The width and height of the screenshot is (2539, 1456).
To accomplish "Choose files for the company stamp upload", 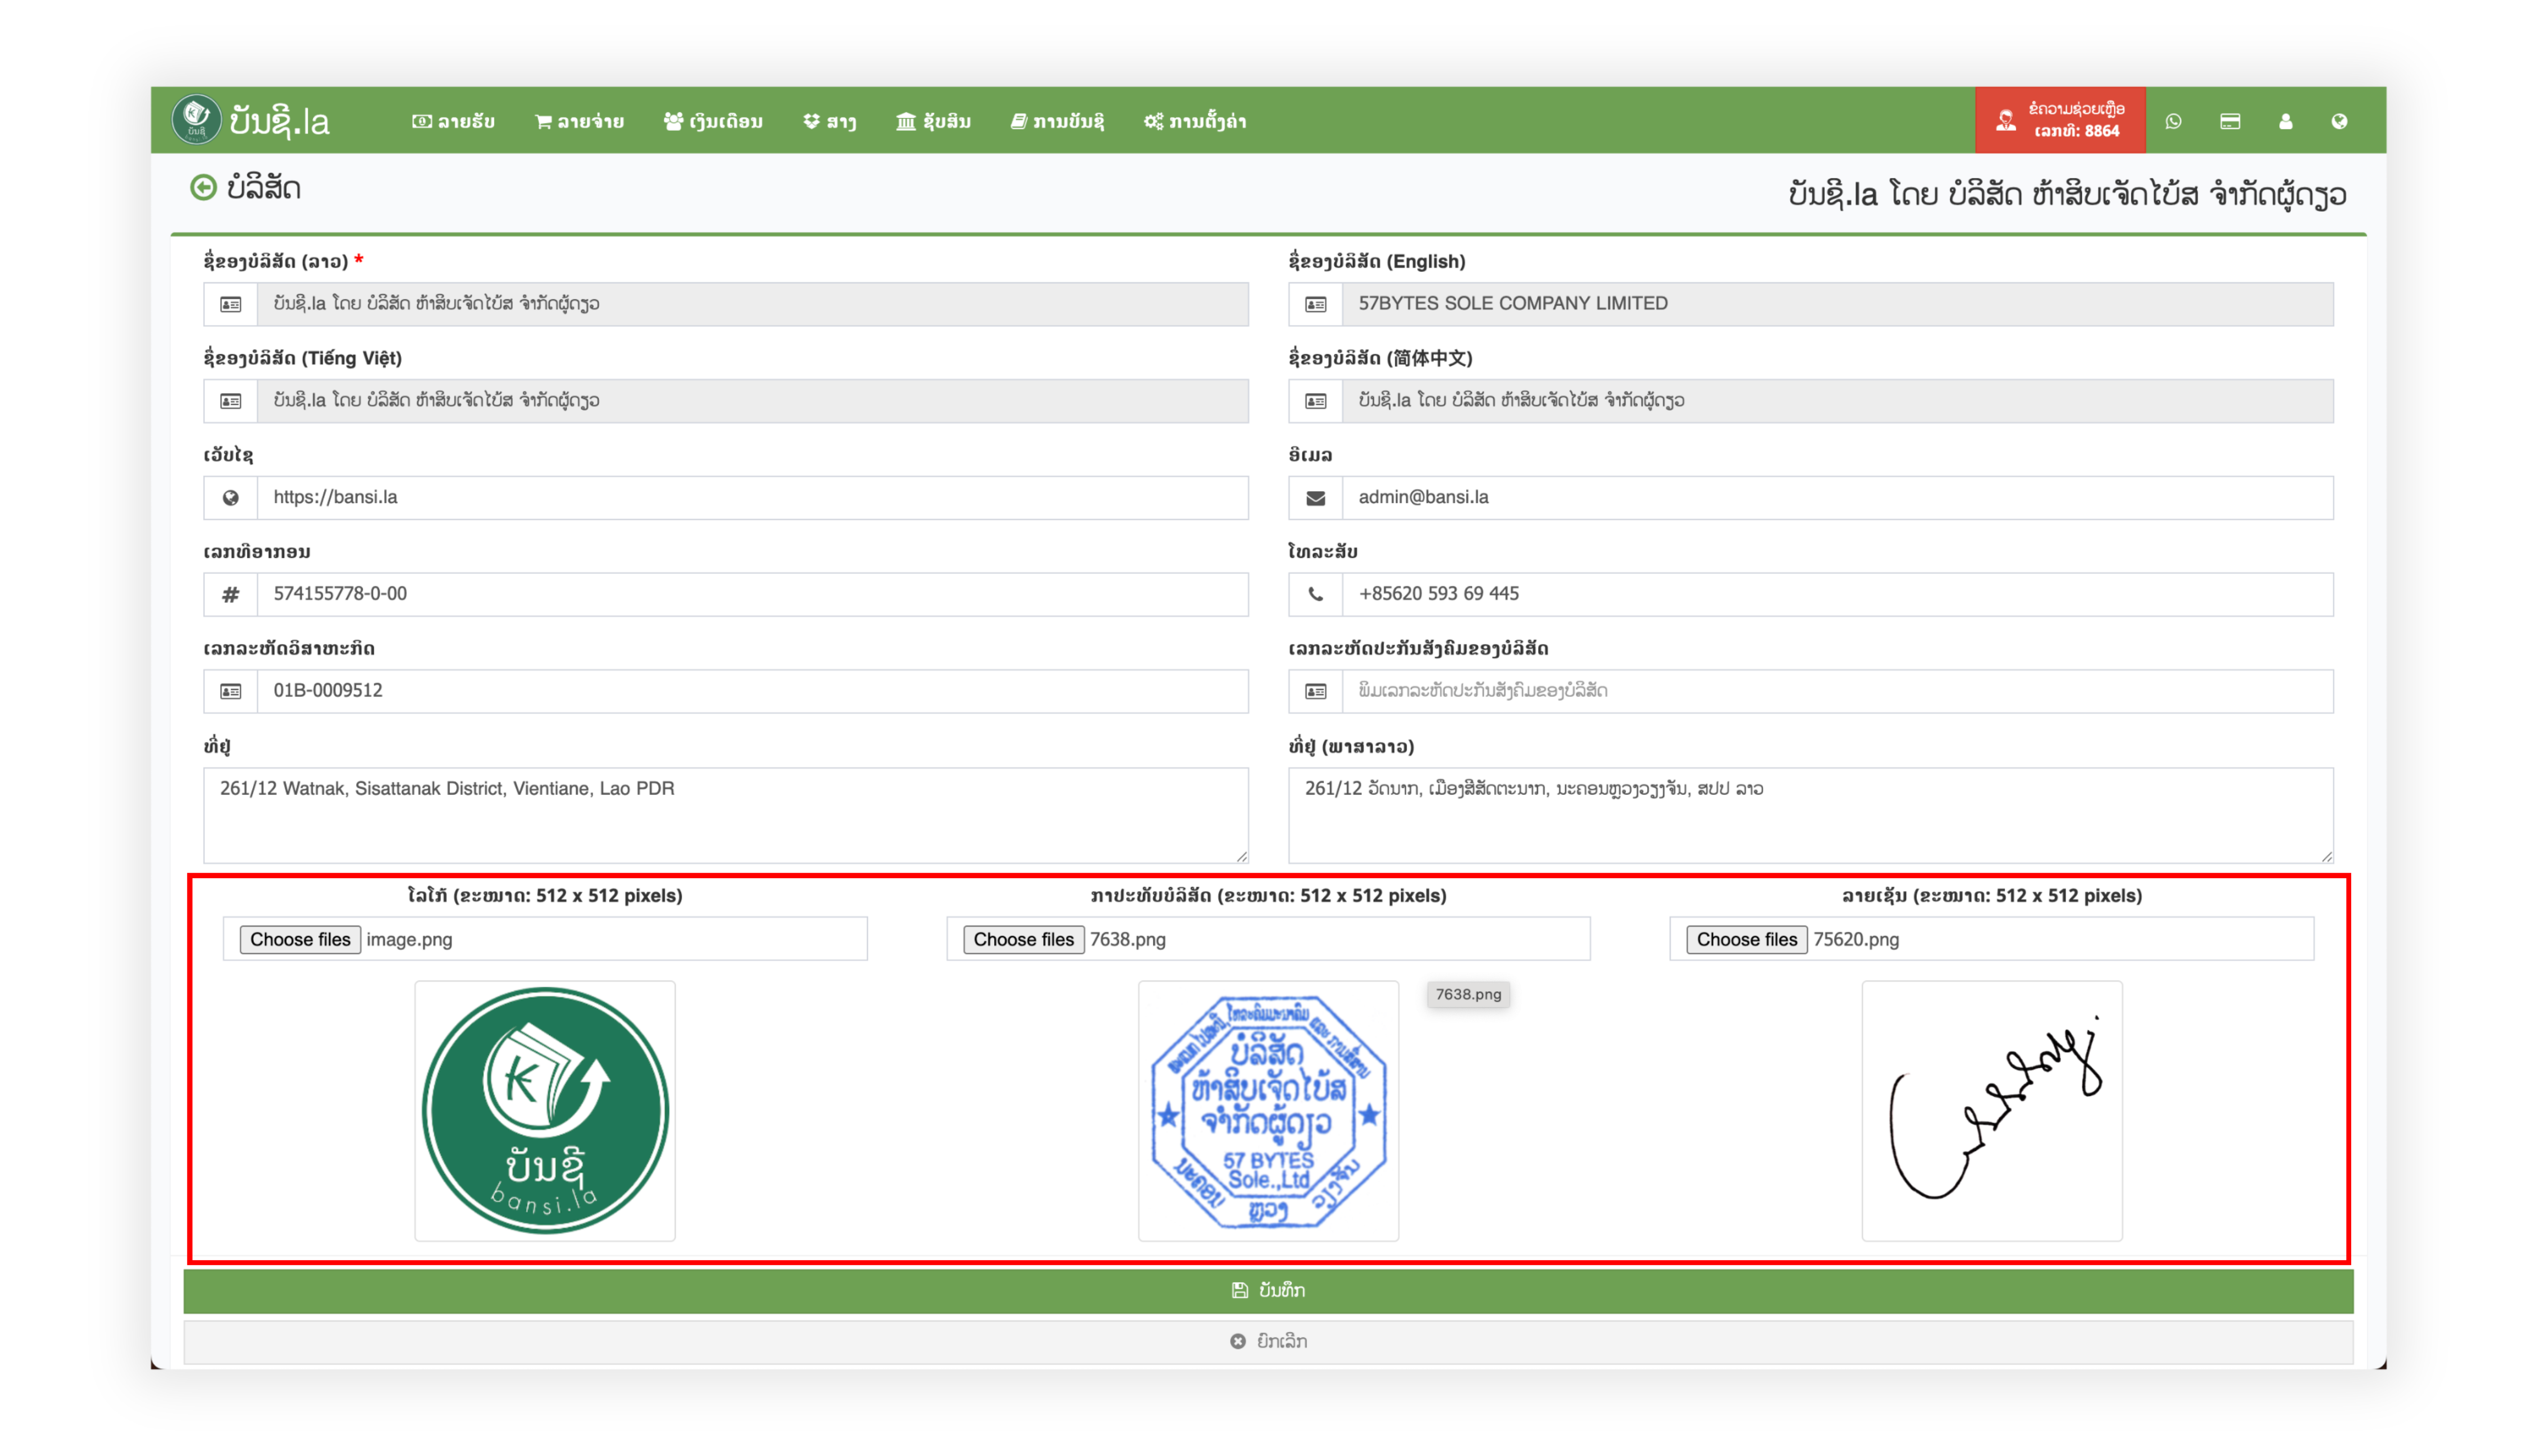I will (1023, 940).
